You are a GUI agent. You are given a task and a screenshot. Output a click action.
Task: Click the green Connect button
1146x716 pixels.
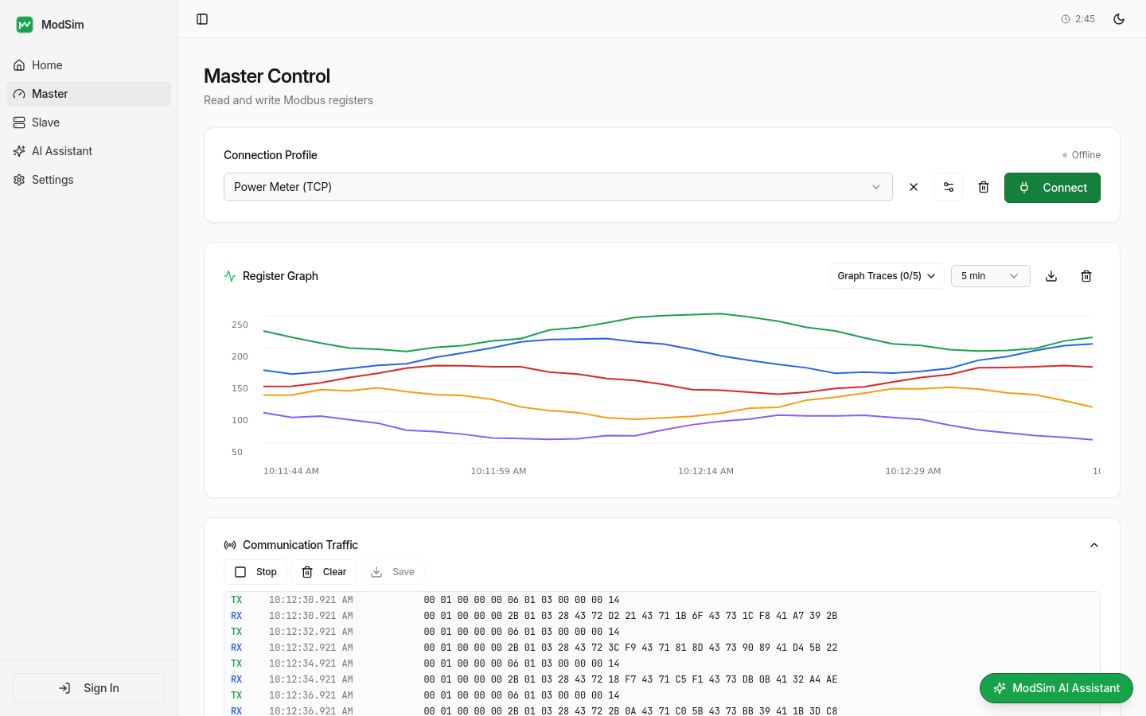tap(1052, 188)
